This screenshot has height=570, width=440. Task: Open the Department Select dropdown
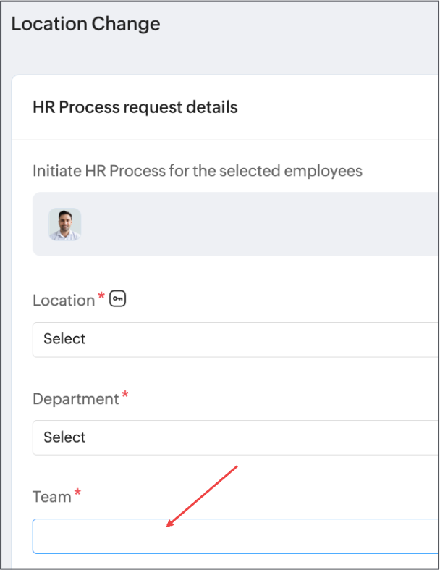(x=235, y=437)
